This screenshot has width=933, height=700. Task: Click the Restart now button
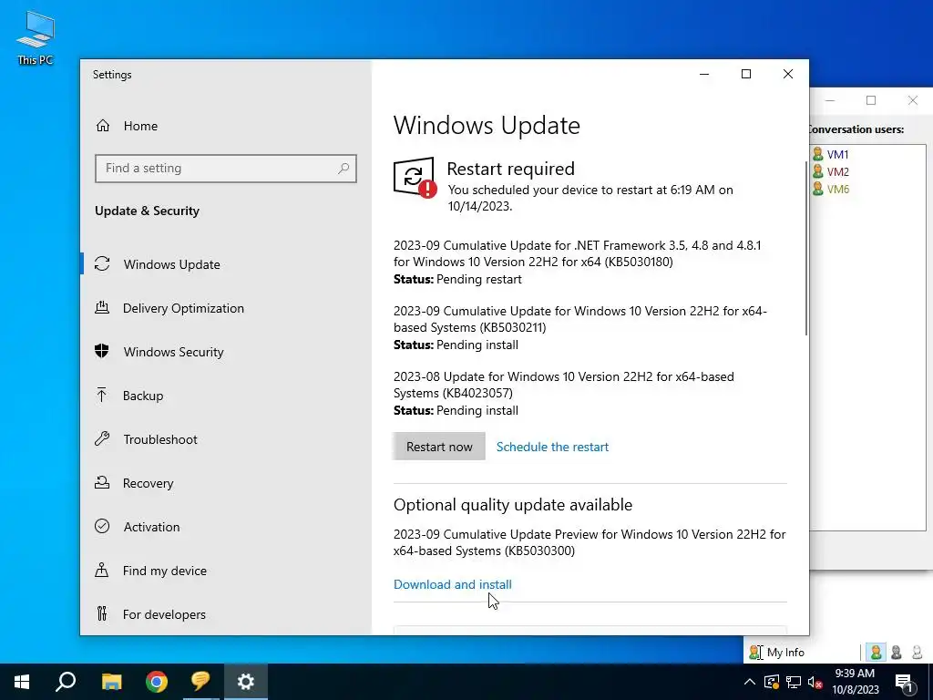[x=439, y=447]
